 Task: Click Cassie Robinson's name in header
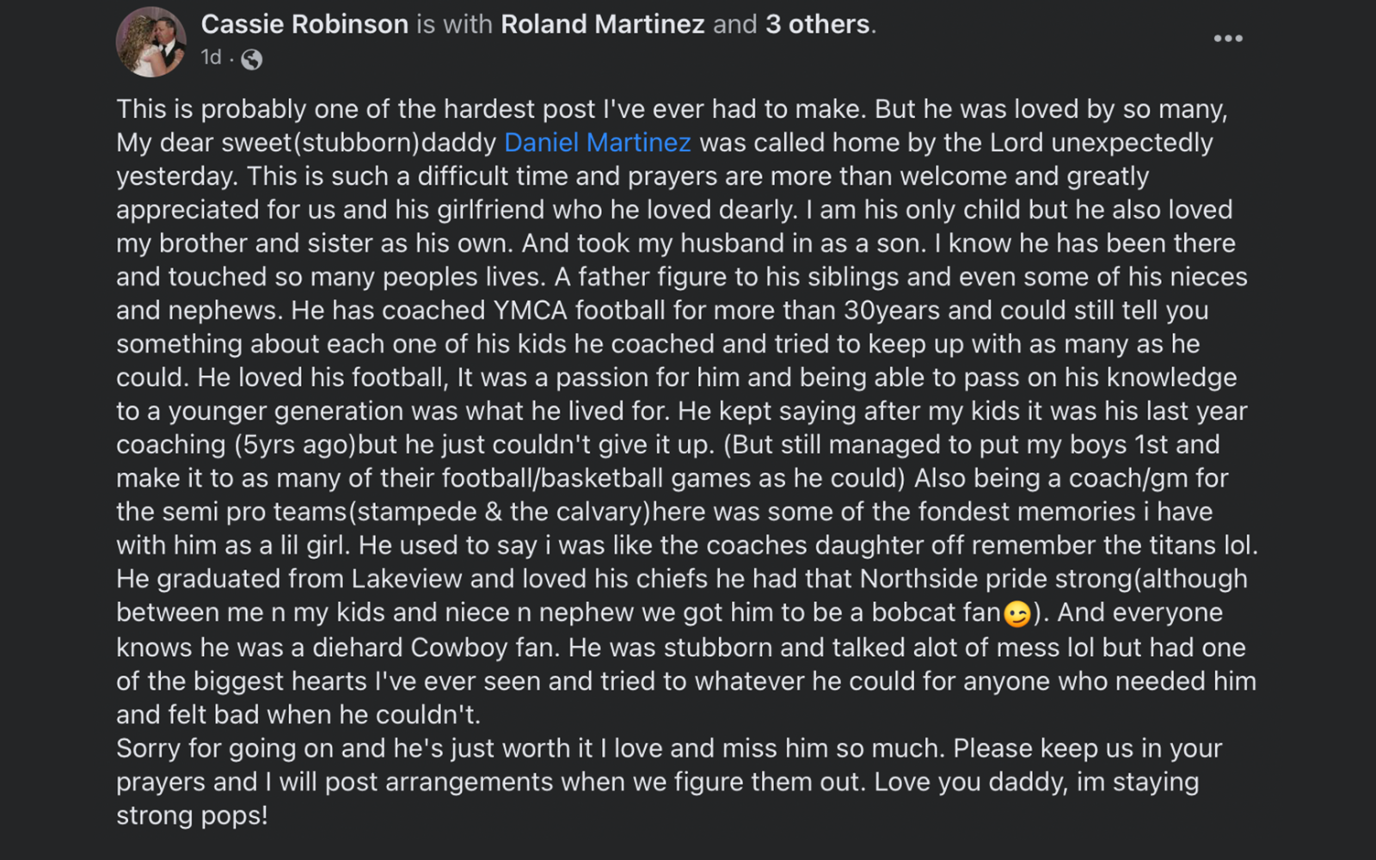pyautogui.click(x=303, y=24)
